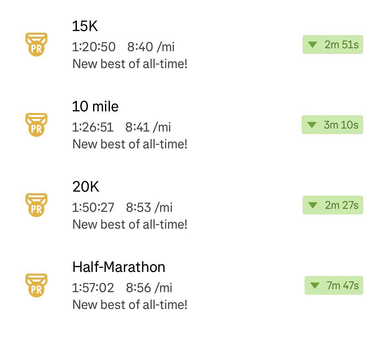Open the Half-Marathon best effort title
Viewport: 387px width, 343px height.
(x=119, y=267)
